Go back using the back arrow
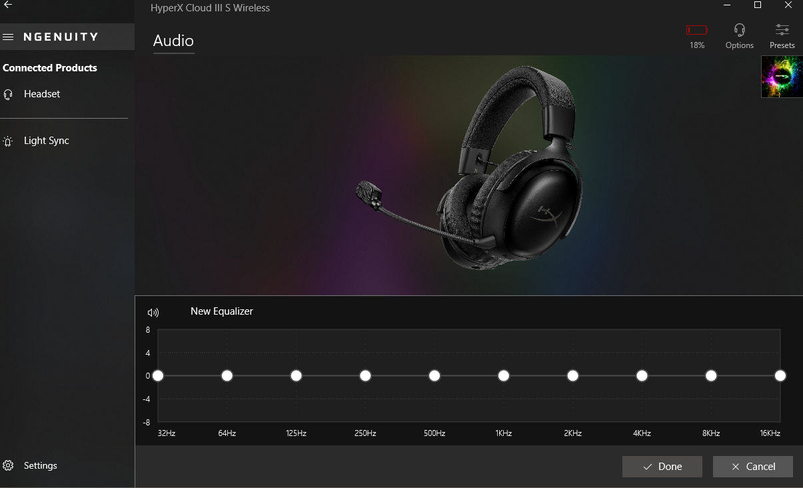 [x=8, y=5]
